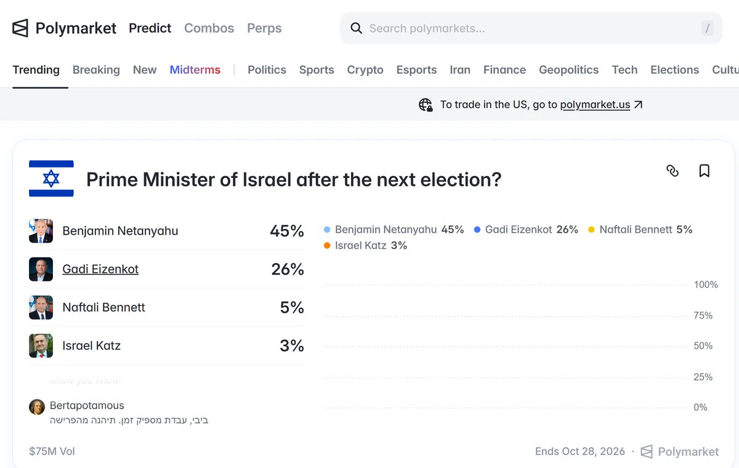Viewport: 739px width, 468px height.
Task: Click the slash shortcut key badge
Action: [x=708, y=28]
